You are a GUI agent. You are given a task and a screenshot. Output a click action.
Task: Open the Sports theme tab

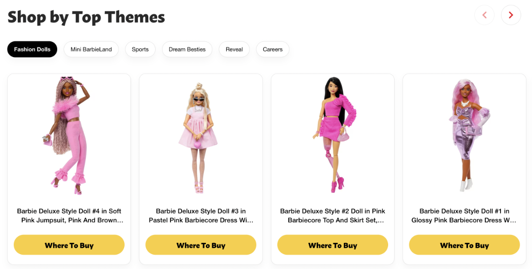pos(140,49)
